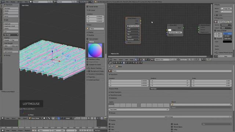Toggle the Render Border checkbox
Screen dimensions: 235x132
(87, 7)
